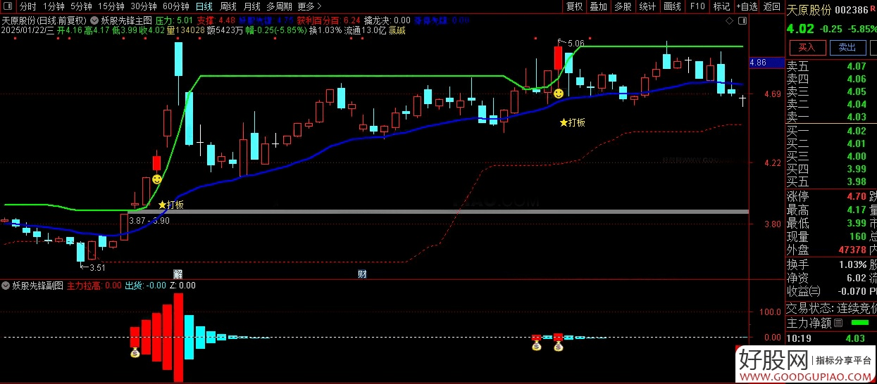The image size is (877, 384).
Task: Click the 卖出 sell button
Action: 847,48
